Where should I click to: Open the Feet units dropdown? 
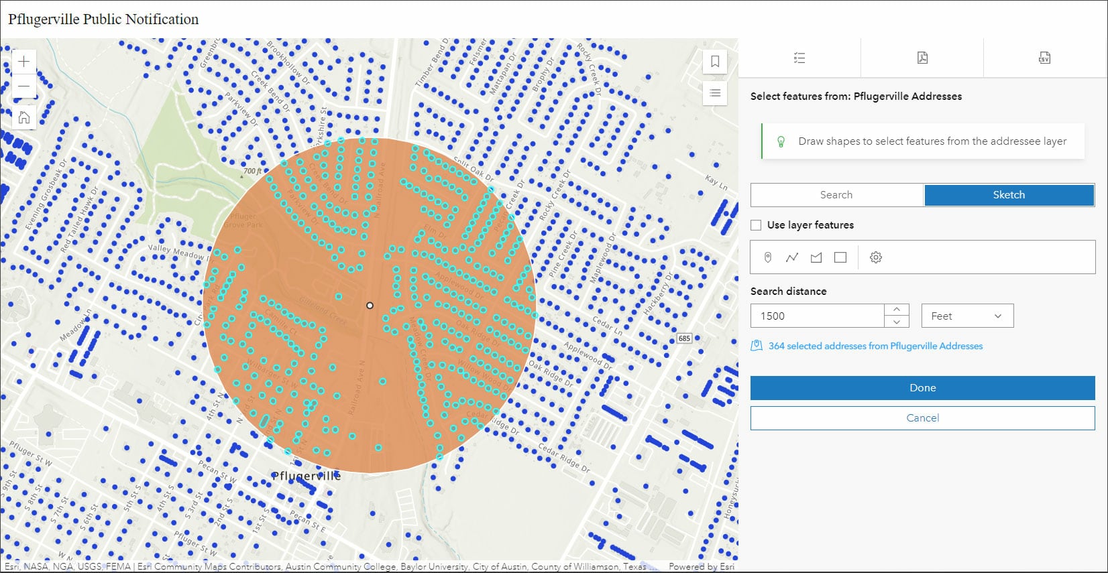[x=967, y=316]
